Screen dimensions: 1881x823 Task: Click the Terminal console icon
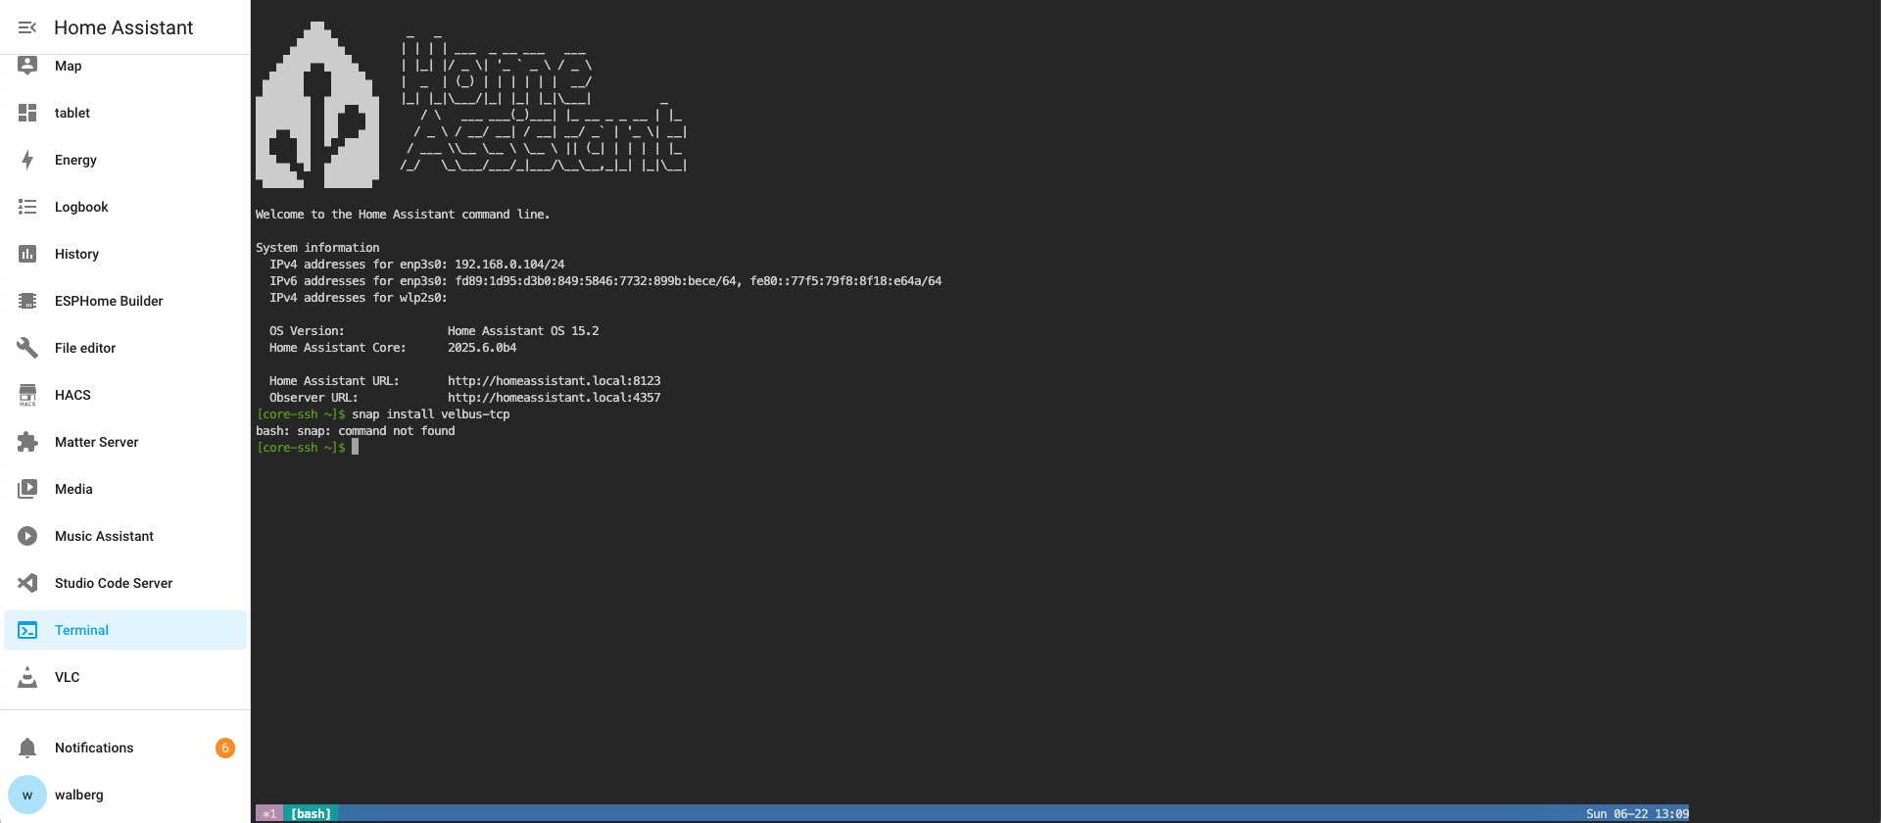[27, 630]
